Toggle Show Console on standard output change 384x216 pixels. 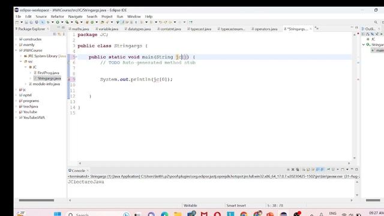[x=318, y=169]
